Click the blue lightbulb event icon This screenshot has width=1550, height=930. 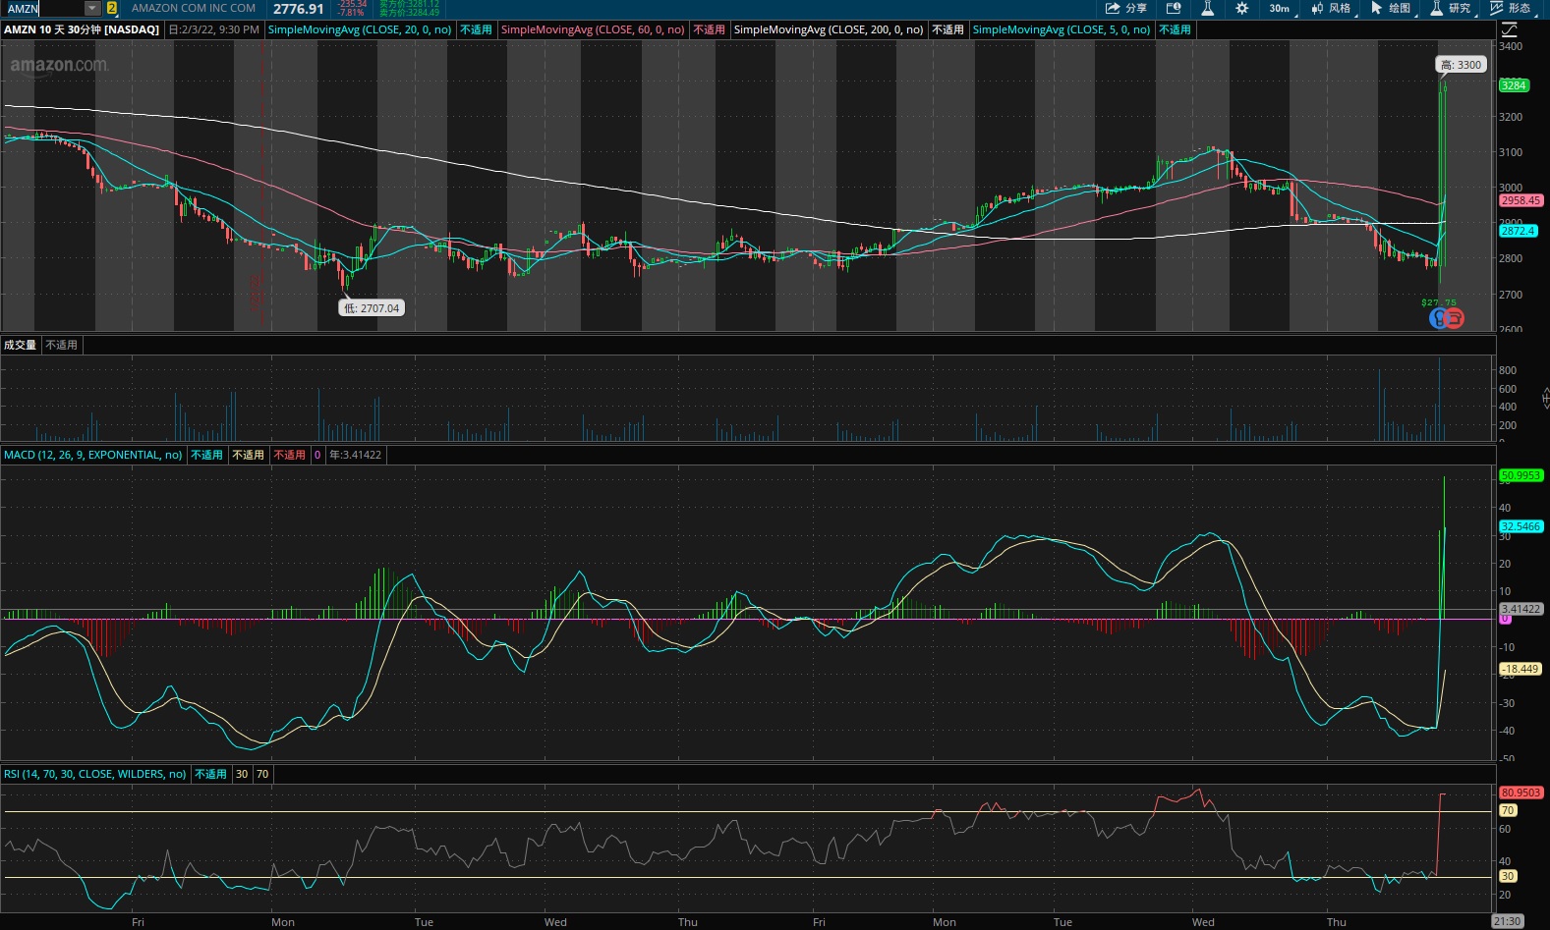(x=1438, y=318)
